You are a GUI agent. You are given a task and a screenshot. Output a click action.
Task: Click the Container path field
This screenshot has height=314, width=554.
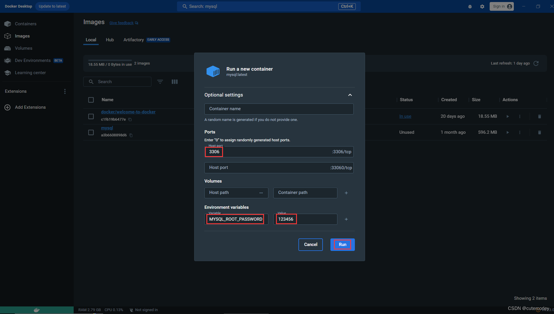point(305,193)
